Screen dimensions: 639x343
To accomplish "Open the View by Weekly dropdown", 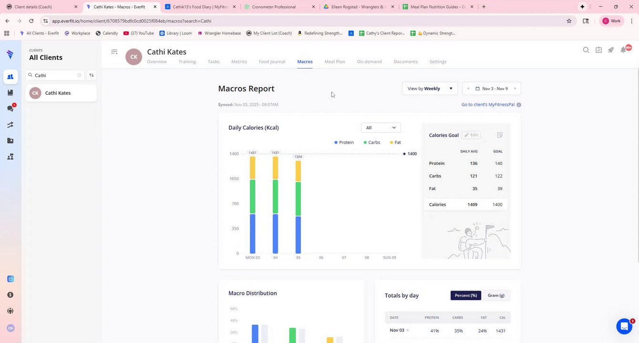I will click(430, 89).
